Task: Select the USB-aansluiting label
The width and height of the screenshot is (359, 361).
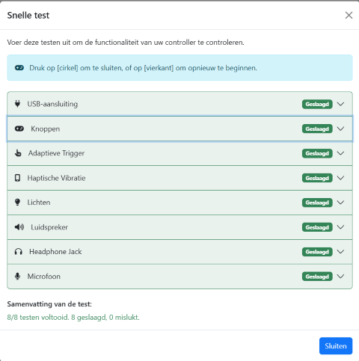Action: coord(52,104)
